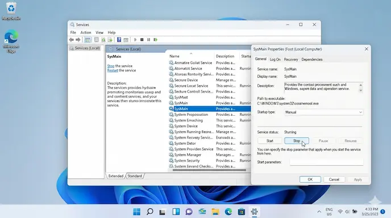Click the gear icon of System Device row
The image size is (391, 218).
click(x=171, y=126)
